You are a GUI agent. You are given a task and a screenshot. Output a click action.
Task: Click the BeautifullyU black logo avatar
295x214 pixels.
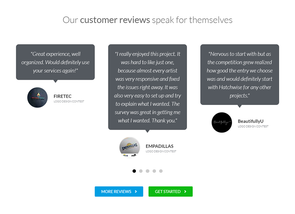[222, 123]
